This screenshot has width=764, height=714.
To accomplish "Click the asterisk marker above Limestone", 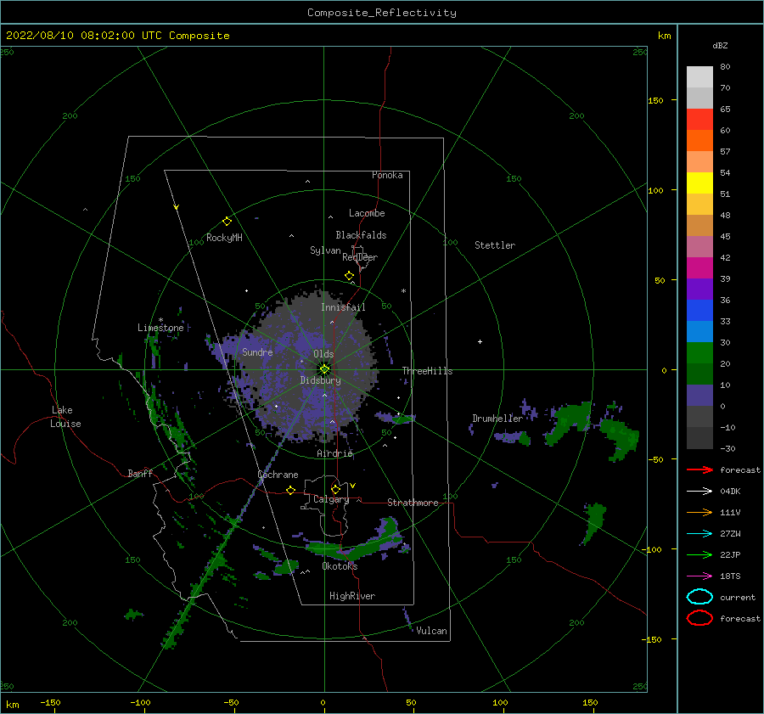I will click(x=160, y=320).
